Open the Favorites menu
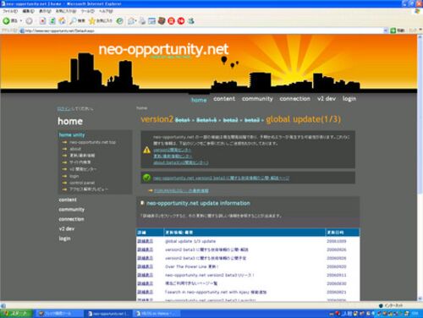Image resolution: width=423 pixels, height=318 pixels. click(x=66, y=11)
